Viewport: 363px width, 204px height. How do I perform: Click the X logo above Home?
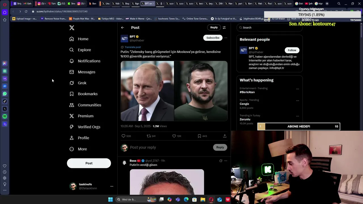[72, 28]
